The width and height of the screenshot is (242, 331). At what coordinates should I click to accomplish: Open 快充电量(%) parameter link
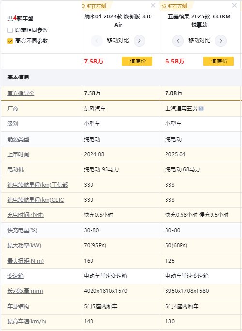tap(22, 230)
